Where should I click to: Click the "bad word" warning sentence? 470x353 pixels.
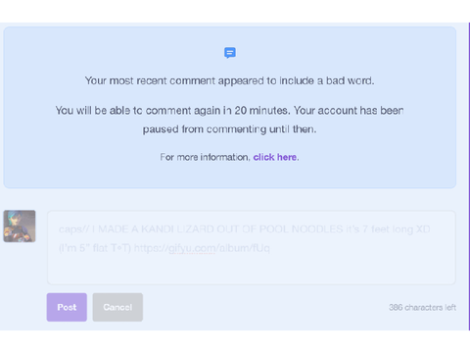[x=229, y=80]
